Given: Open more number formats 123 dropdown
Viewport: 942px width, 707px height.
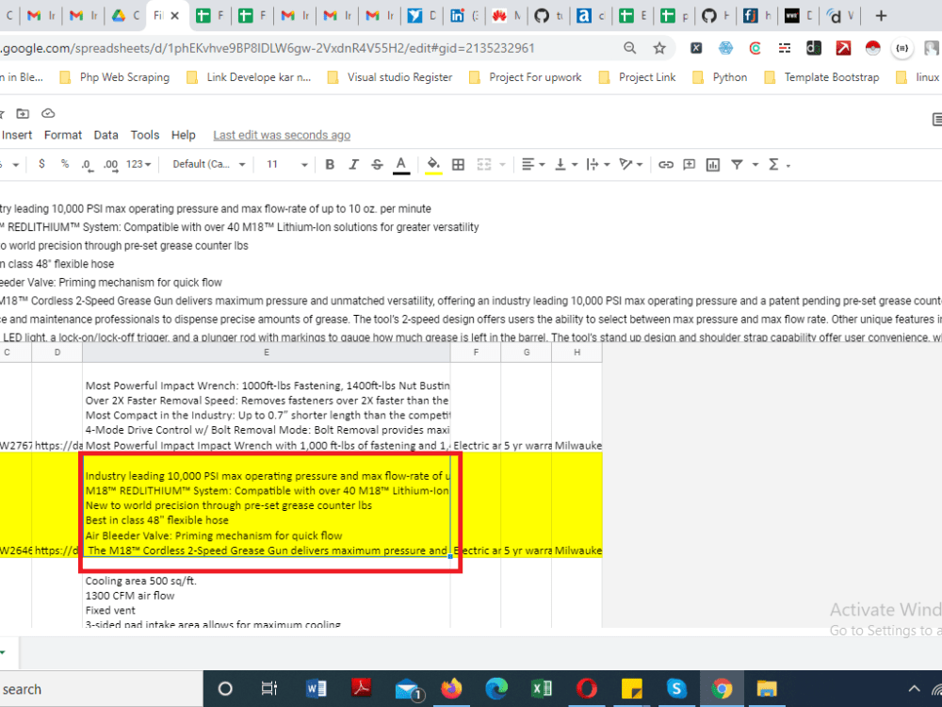Looking at the screenshot, I should coord(138,164).
